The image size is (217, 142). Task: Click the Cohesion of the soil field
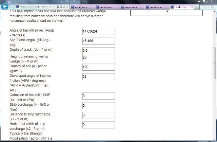99,96
